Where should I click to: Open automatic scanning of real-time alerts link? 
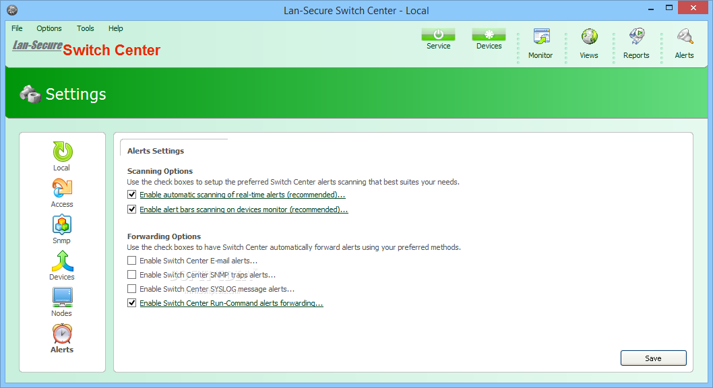pos(243,195)
